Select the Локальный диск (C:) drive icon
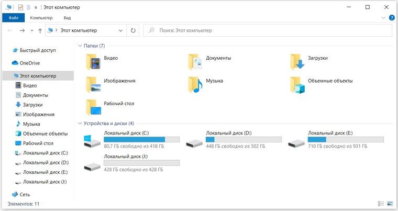Image resolution: width=398 pixels, height=211 pixels. [92, 141]
